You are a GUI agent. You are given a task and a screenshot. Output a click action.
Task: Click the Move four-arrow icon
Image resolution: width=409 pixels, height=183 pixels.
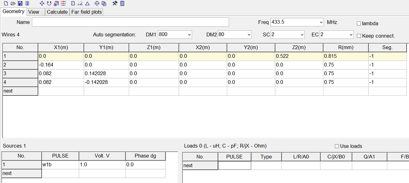click(42, 4)
